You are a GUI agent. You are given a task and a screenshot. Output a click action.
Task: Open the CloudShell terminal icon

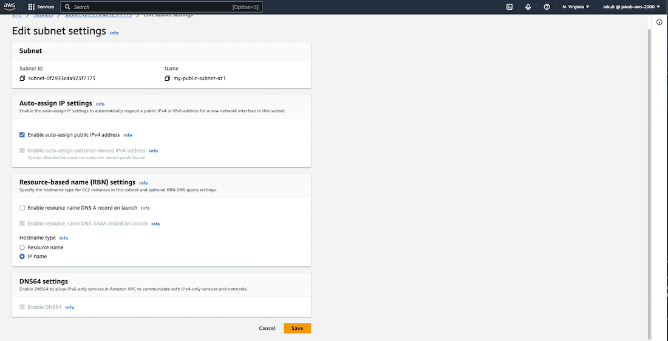point(510,7)
